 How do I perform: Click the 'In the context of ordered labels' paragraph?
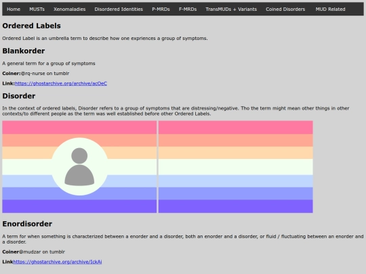176,111
